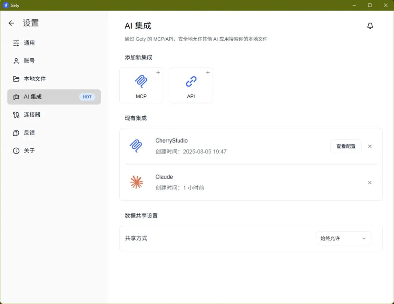The height and width of the screenshot is (304, 394).
Task: Click the API link icon in add-integration card
Action: pos(191,82)
